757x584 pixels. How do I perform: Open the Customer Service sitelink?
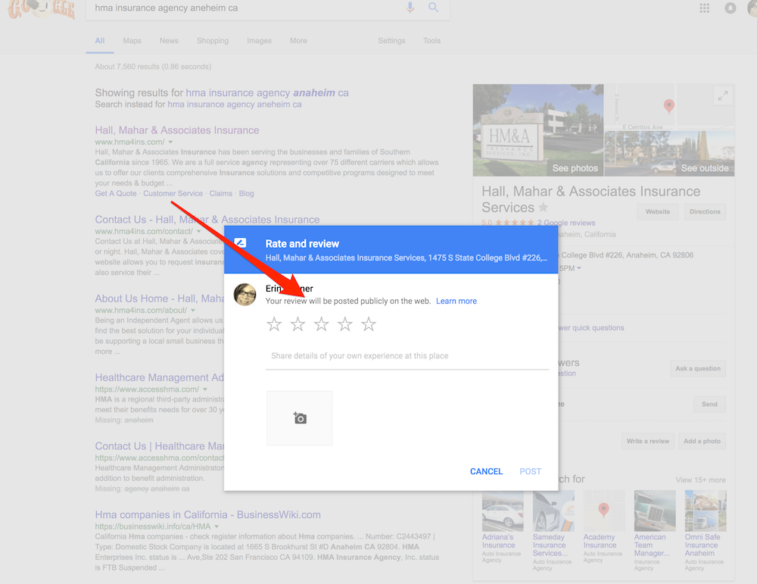coord(173,193)
